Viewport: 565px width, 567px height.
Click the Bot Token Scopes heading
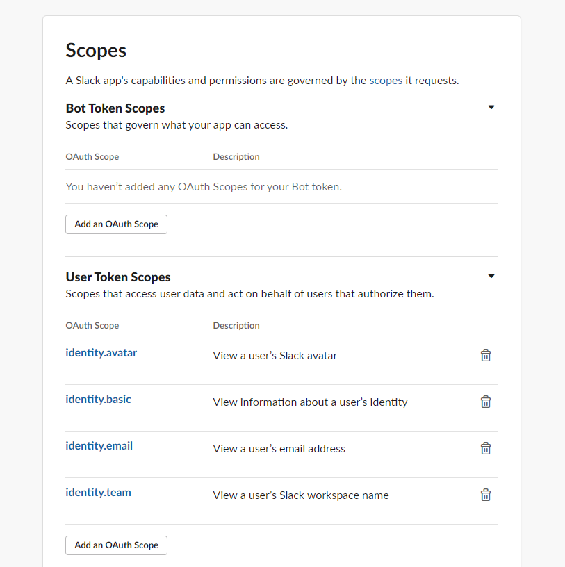(x=115, y=108)
